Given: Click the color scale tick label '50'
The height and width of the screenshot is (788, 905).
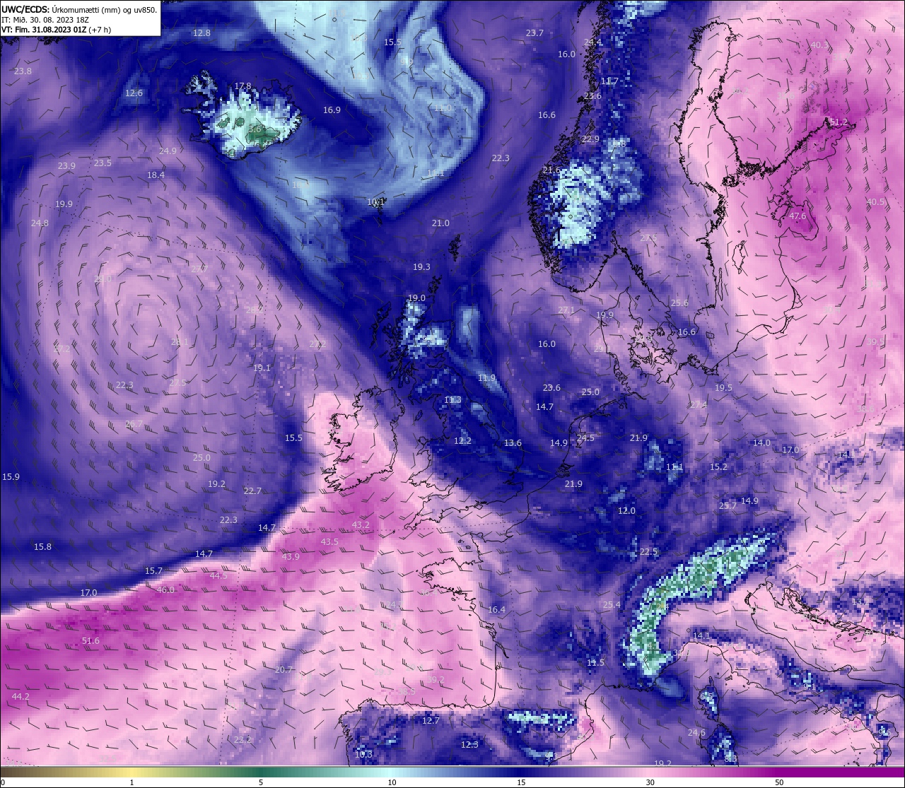Looking at the screenshot, I should (779, 782).
